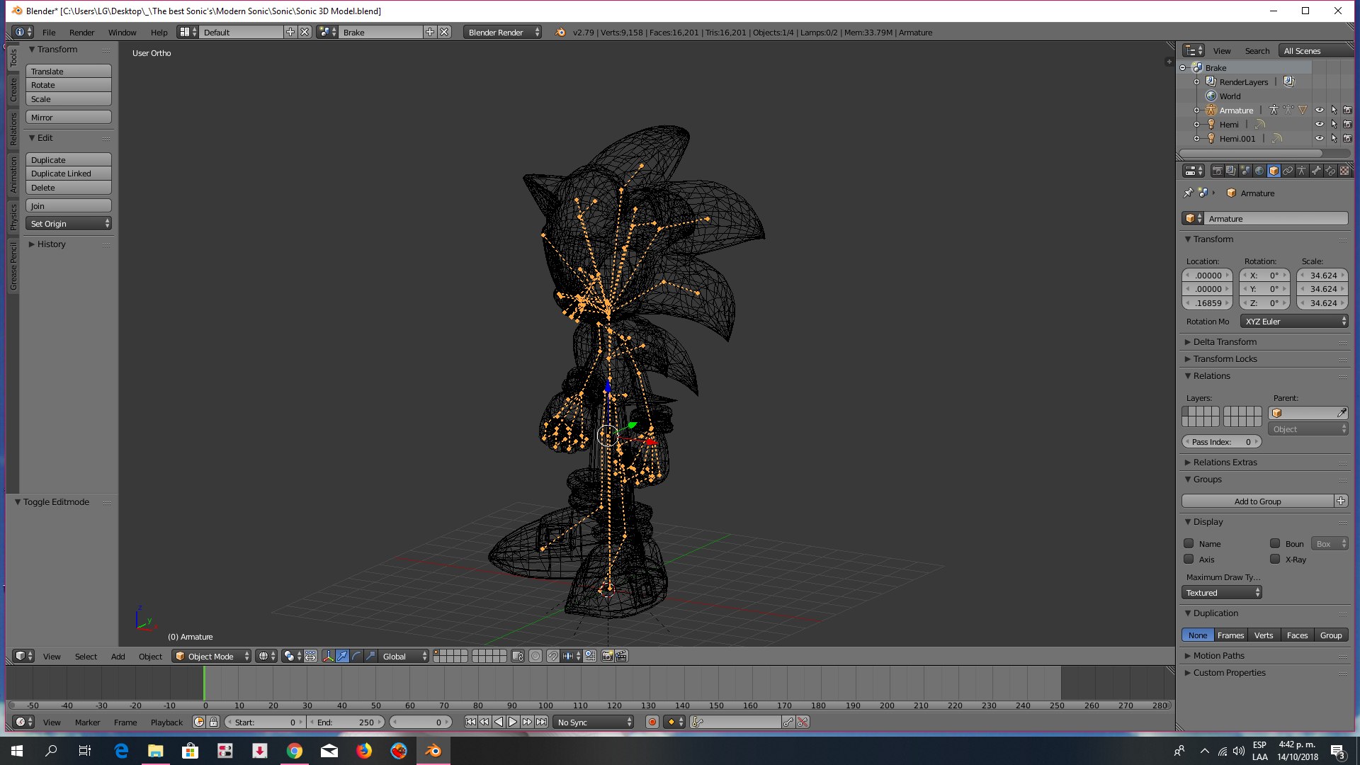The height and width of the screenshot is (765, 1360).
Task: Open the Constraints properties tab
Action: [x=1288, y=171]
